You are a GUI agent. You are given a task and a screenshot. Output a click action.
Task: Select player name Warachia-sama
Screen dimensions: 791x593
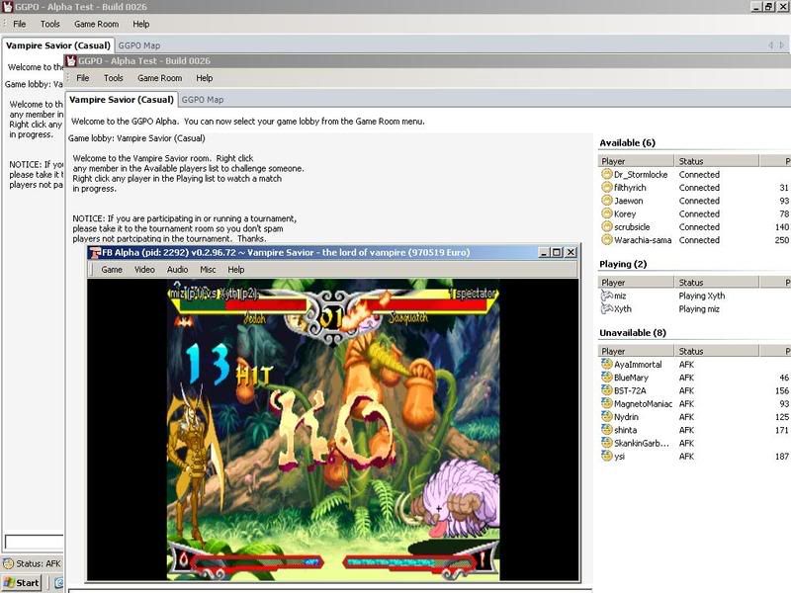[x=643, y=240]
